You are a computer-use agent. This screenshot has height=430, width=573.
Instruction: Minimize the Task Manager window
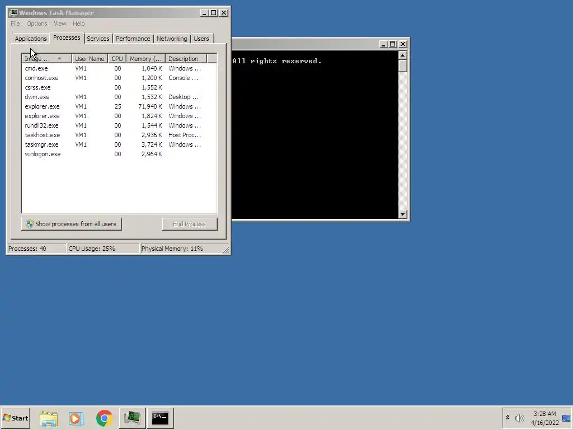pos(204,13)
